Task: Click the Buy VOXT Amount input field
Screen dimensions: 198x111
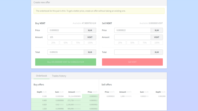Action: click(66, 37)
